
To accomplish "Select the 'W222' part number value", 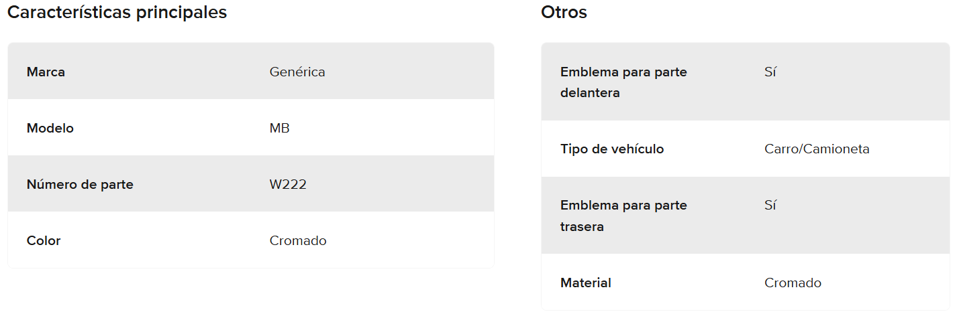I will pyautogui.click(x=288, y=184).
